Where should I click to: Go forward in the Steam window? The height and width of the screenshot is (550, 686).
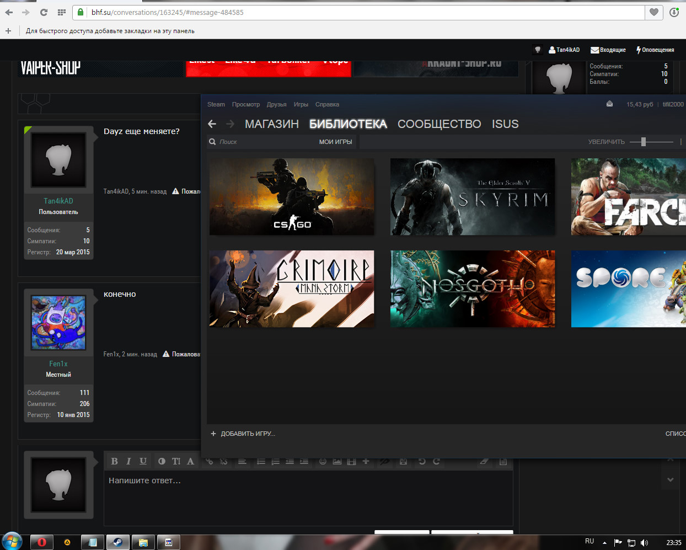point(230,124)
